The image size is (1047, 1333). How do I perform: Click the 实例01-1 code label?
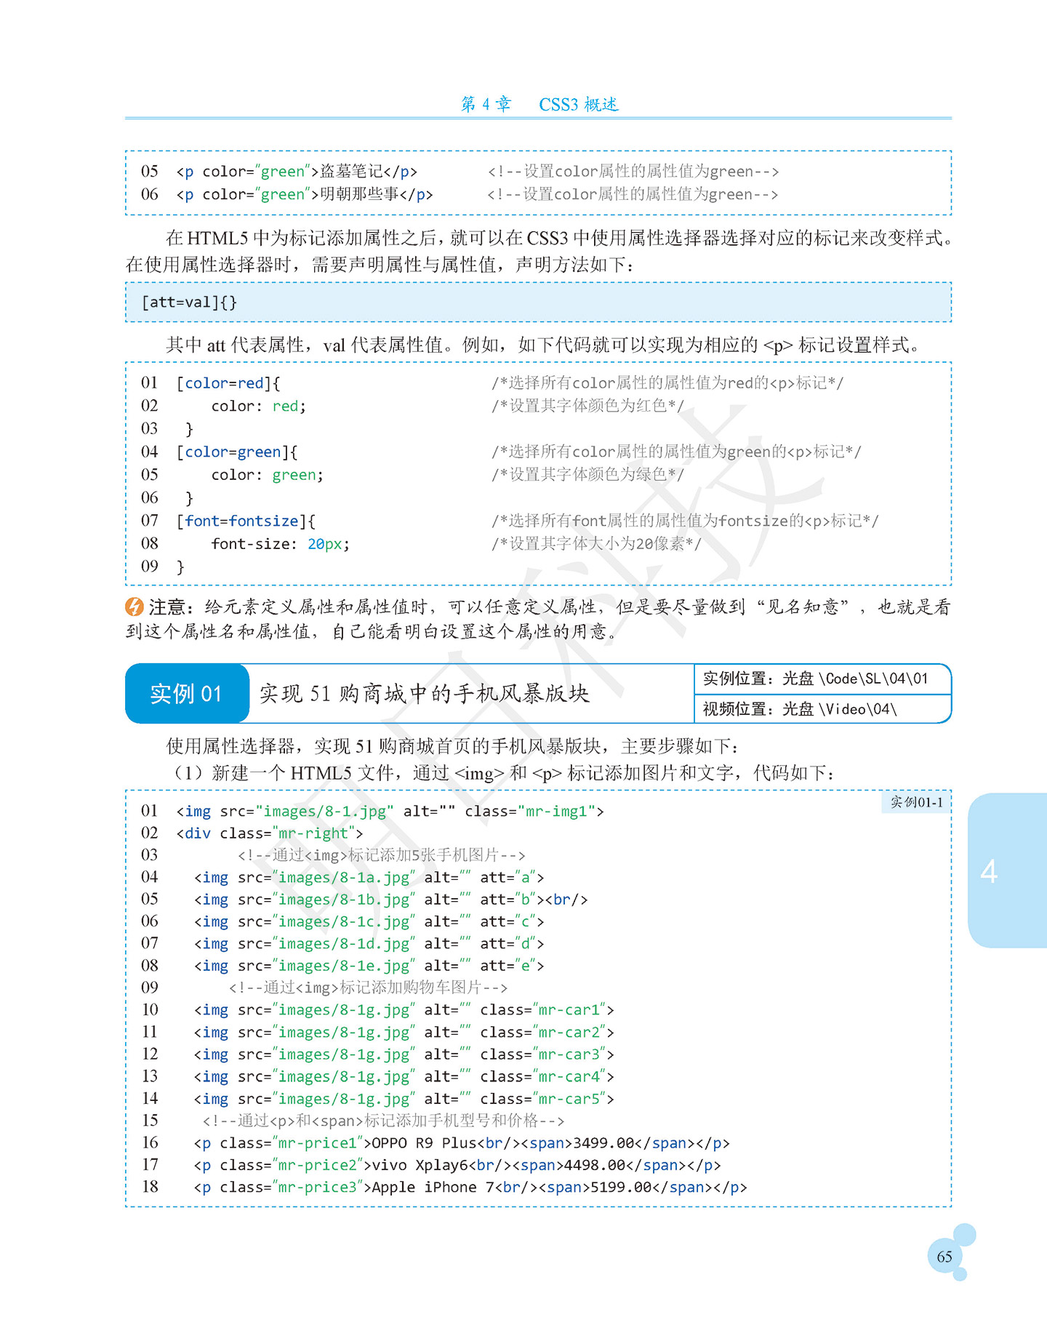(916, 802)
